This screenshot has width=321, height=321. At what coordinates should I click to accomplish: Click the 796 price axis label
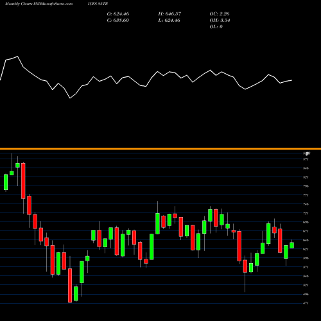click(306, 186)
